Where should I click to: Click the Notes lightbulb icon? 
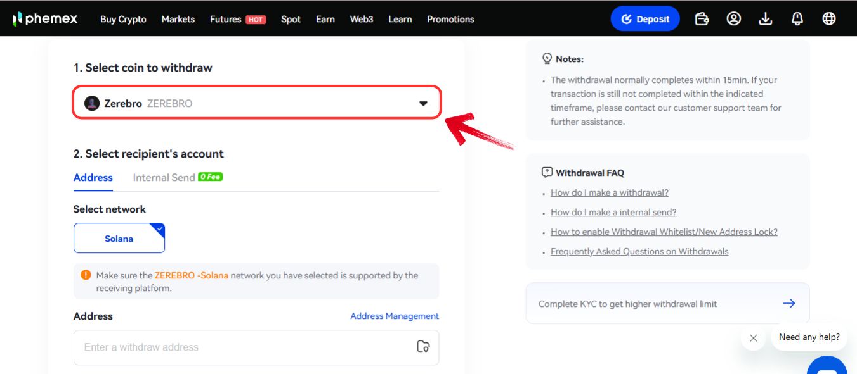547,58
